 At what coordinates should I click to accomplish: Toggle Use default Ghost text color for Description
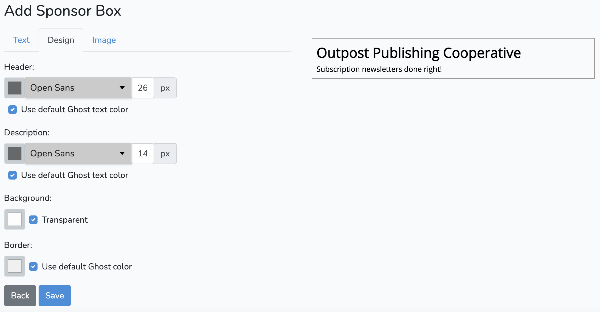click(x=12, y=175)
